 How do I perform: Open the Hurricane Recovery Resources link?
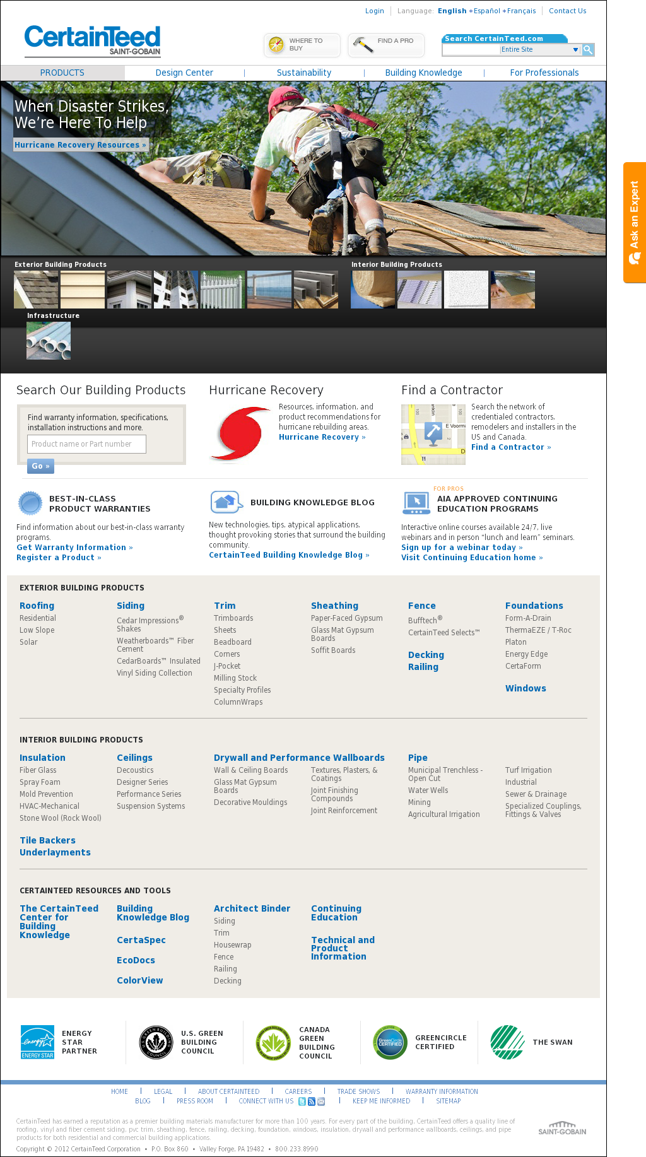point(80,145)
